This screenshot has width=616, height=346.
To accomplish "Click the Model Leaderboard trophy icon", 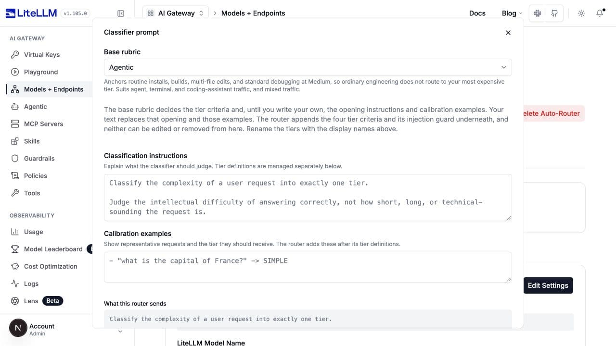I will 15,249.
